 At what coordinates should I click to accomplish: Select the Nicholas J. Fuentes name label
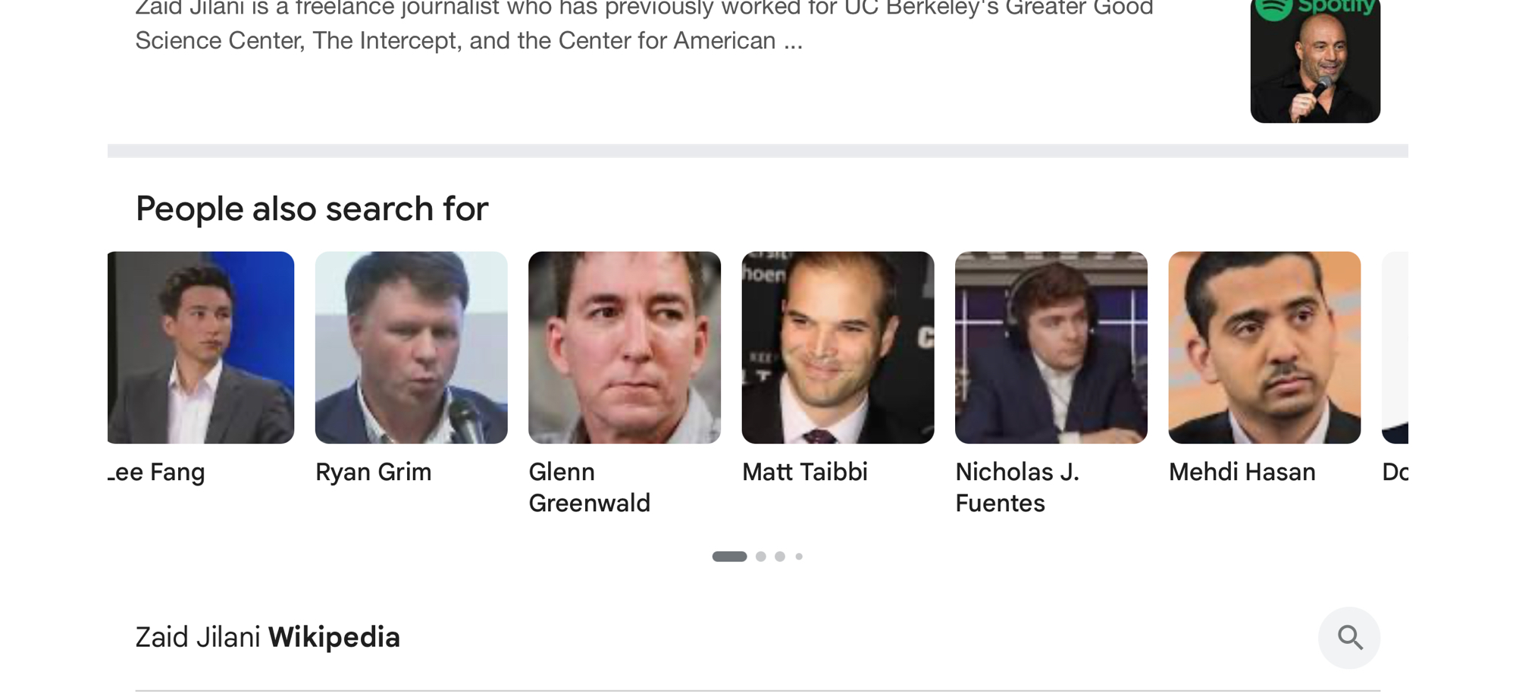1016,487
